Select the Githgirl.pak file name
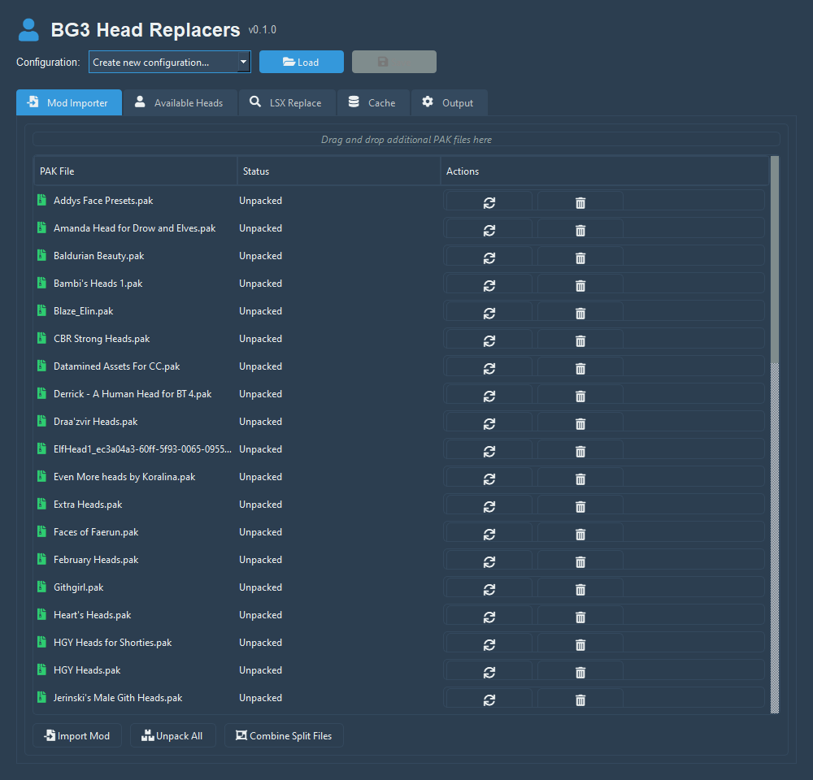 coord(78,587)
